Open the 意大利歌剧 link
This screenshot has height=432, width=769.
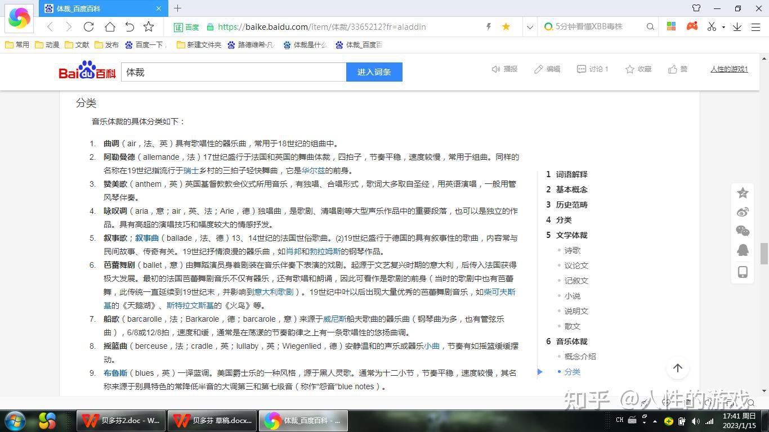pyautogui.click(x=274, y=292)
